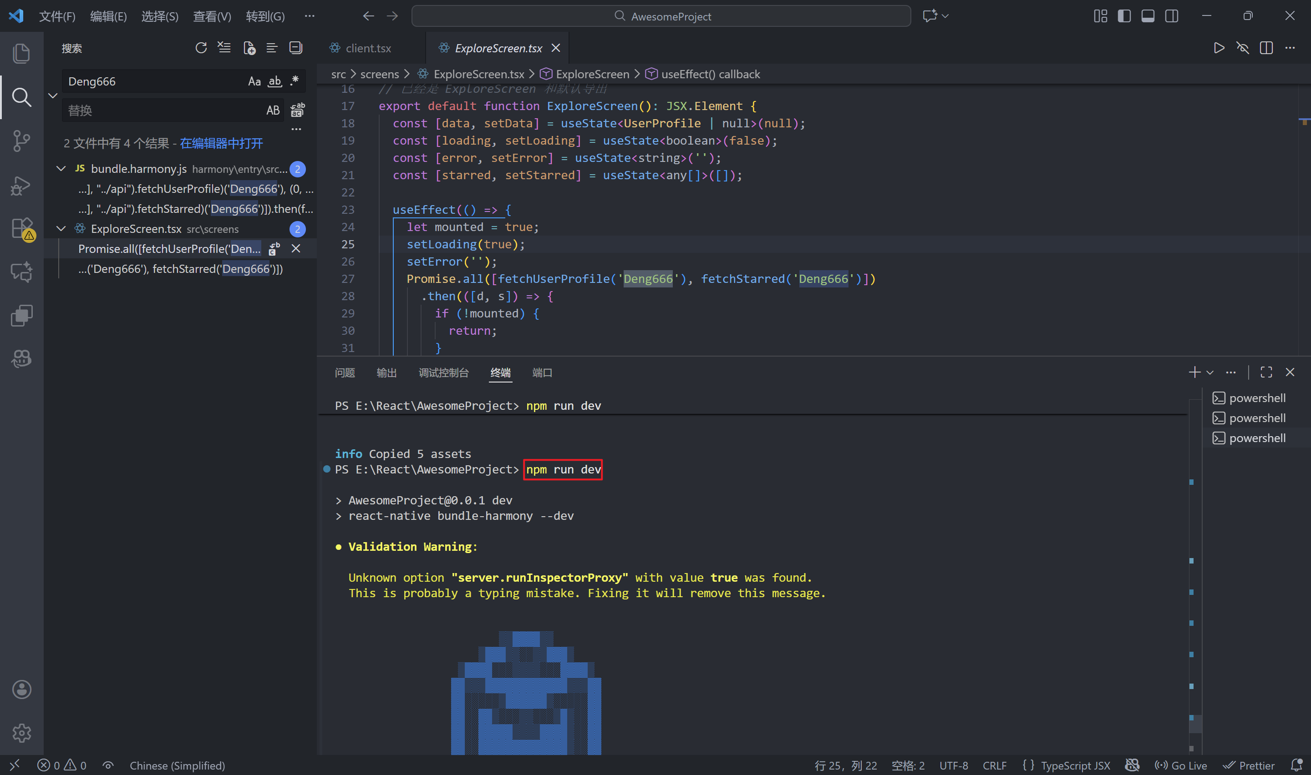Refresh the search results
This screenshot has width=1311, height=775.
click(201, 48)
